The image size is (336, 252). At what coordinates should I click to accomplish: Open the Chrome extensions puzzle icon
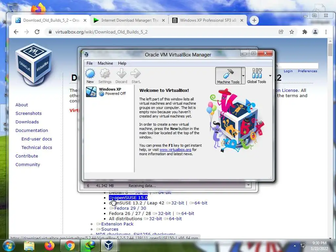(304, 32)
